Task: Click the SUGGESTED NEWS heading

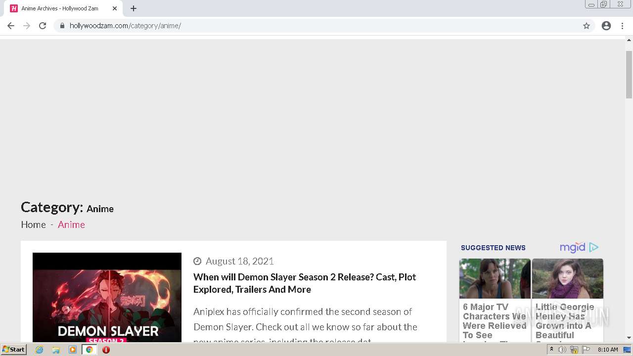Action: [x=493, y=248]
